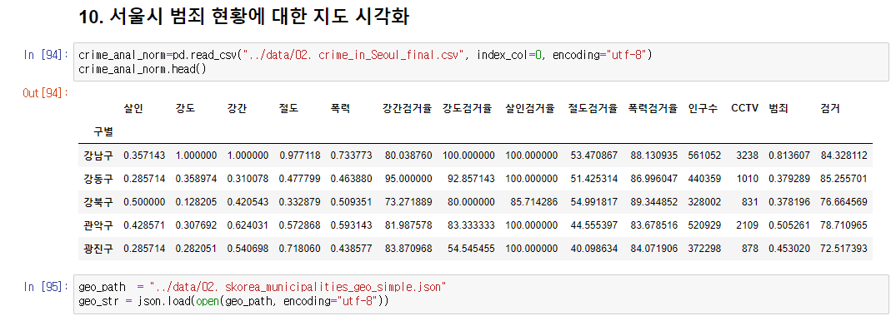
Task: Click the CCTV column header
Action: (744, 108)
